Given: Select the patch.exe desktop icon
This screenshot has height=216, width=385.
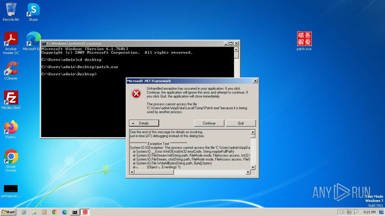Looking at the screenshot, I should [x=304, y=41].
